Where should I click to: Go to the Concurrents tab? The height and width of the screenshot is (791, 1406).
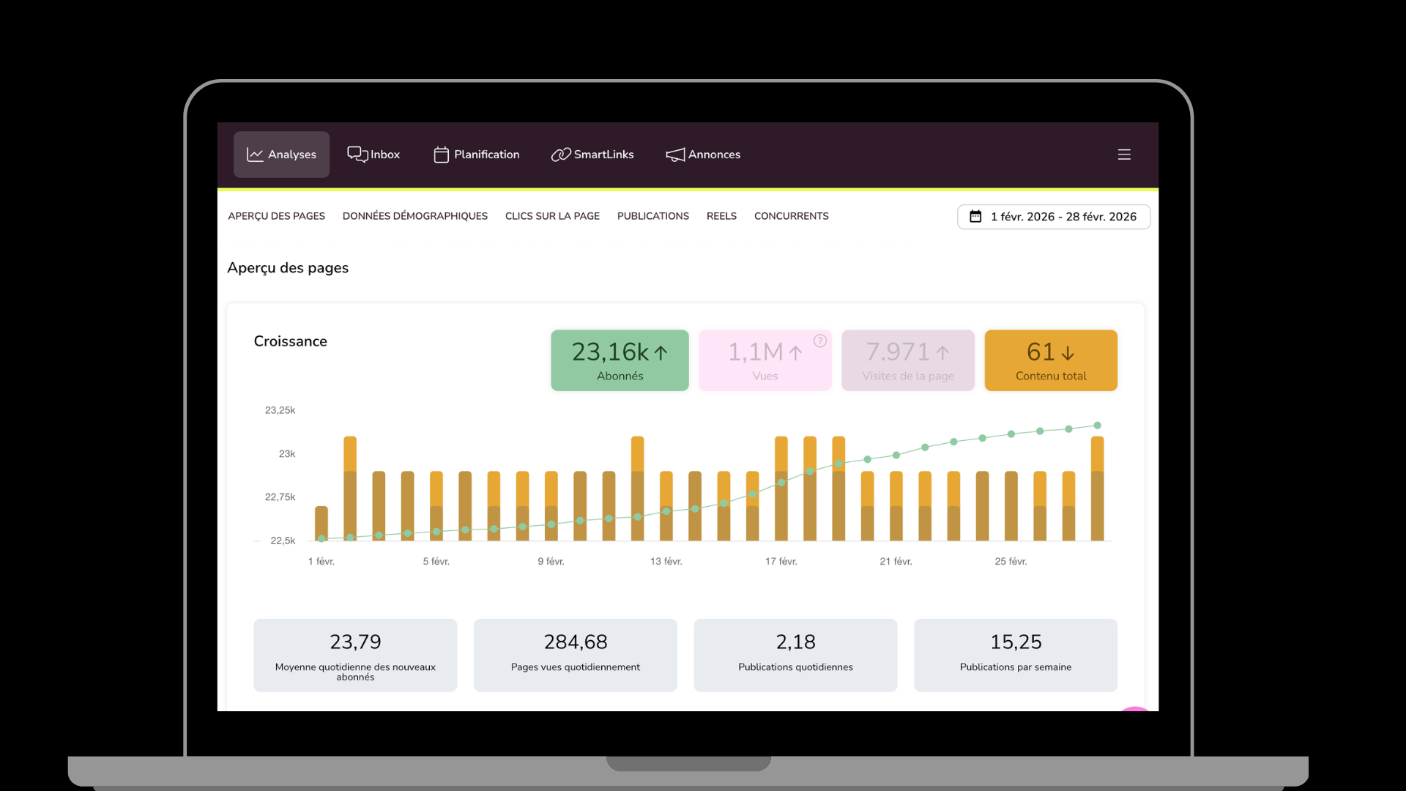pos(791,216)
